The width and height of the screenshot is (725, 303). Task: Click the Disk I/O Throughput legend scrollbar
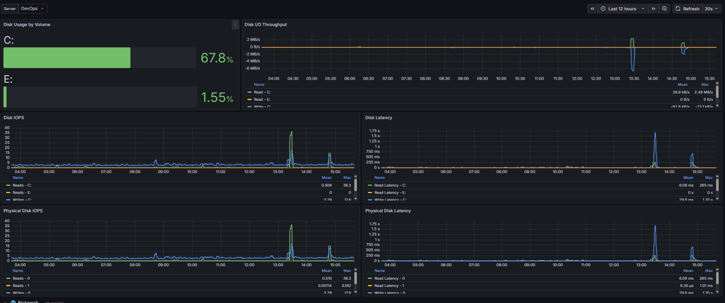pyautogui.click(x=717, y=92)
